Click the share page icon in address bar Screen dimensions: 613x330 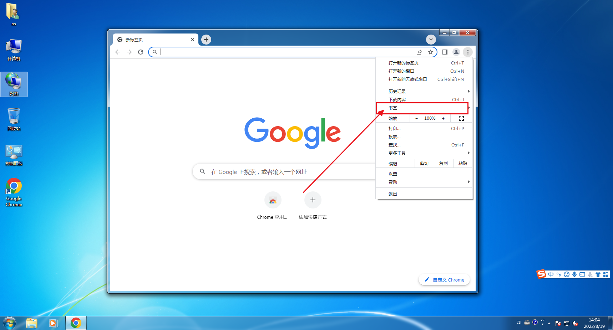tap(419, 52)
